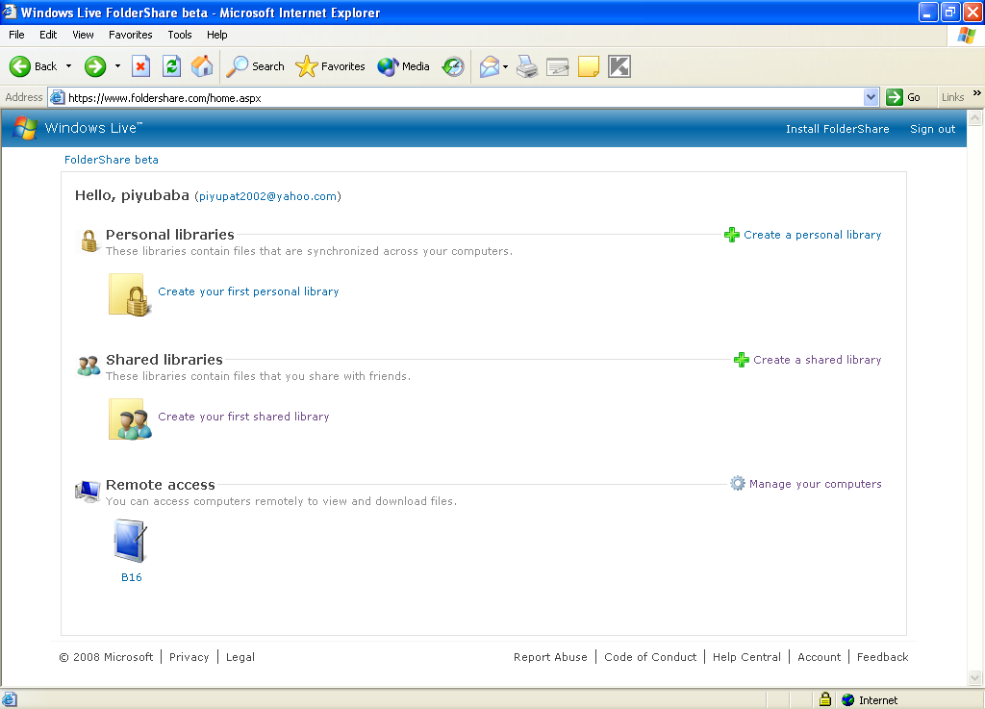Click the Edit page icon
Viewport: 985px width, 709px height.
[x=558, y=66]
